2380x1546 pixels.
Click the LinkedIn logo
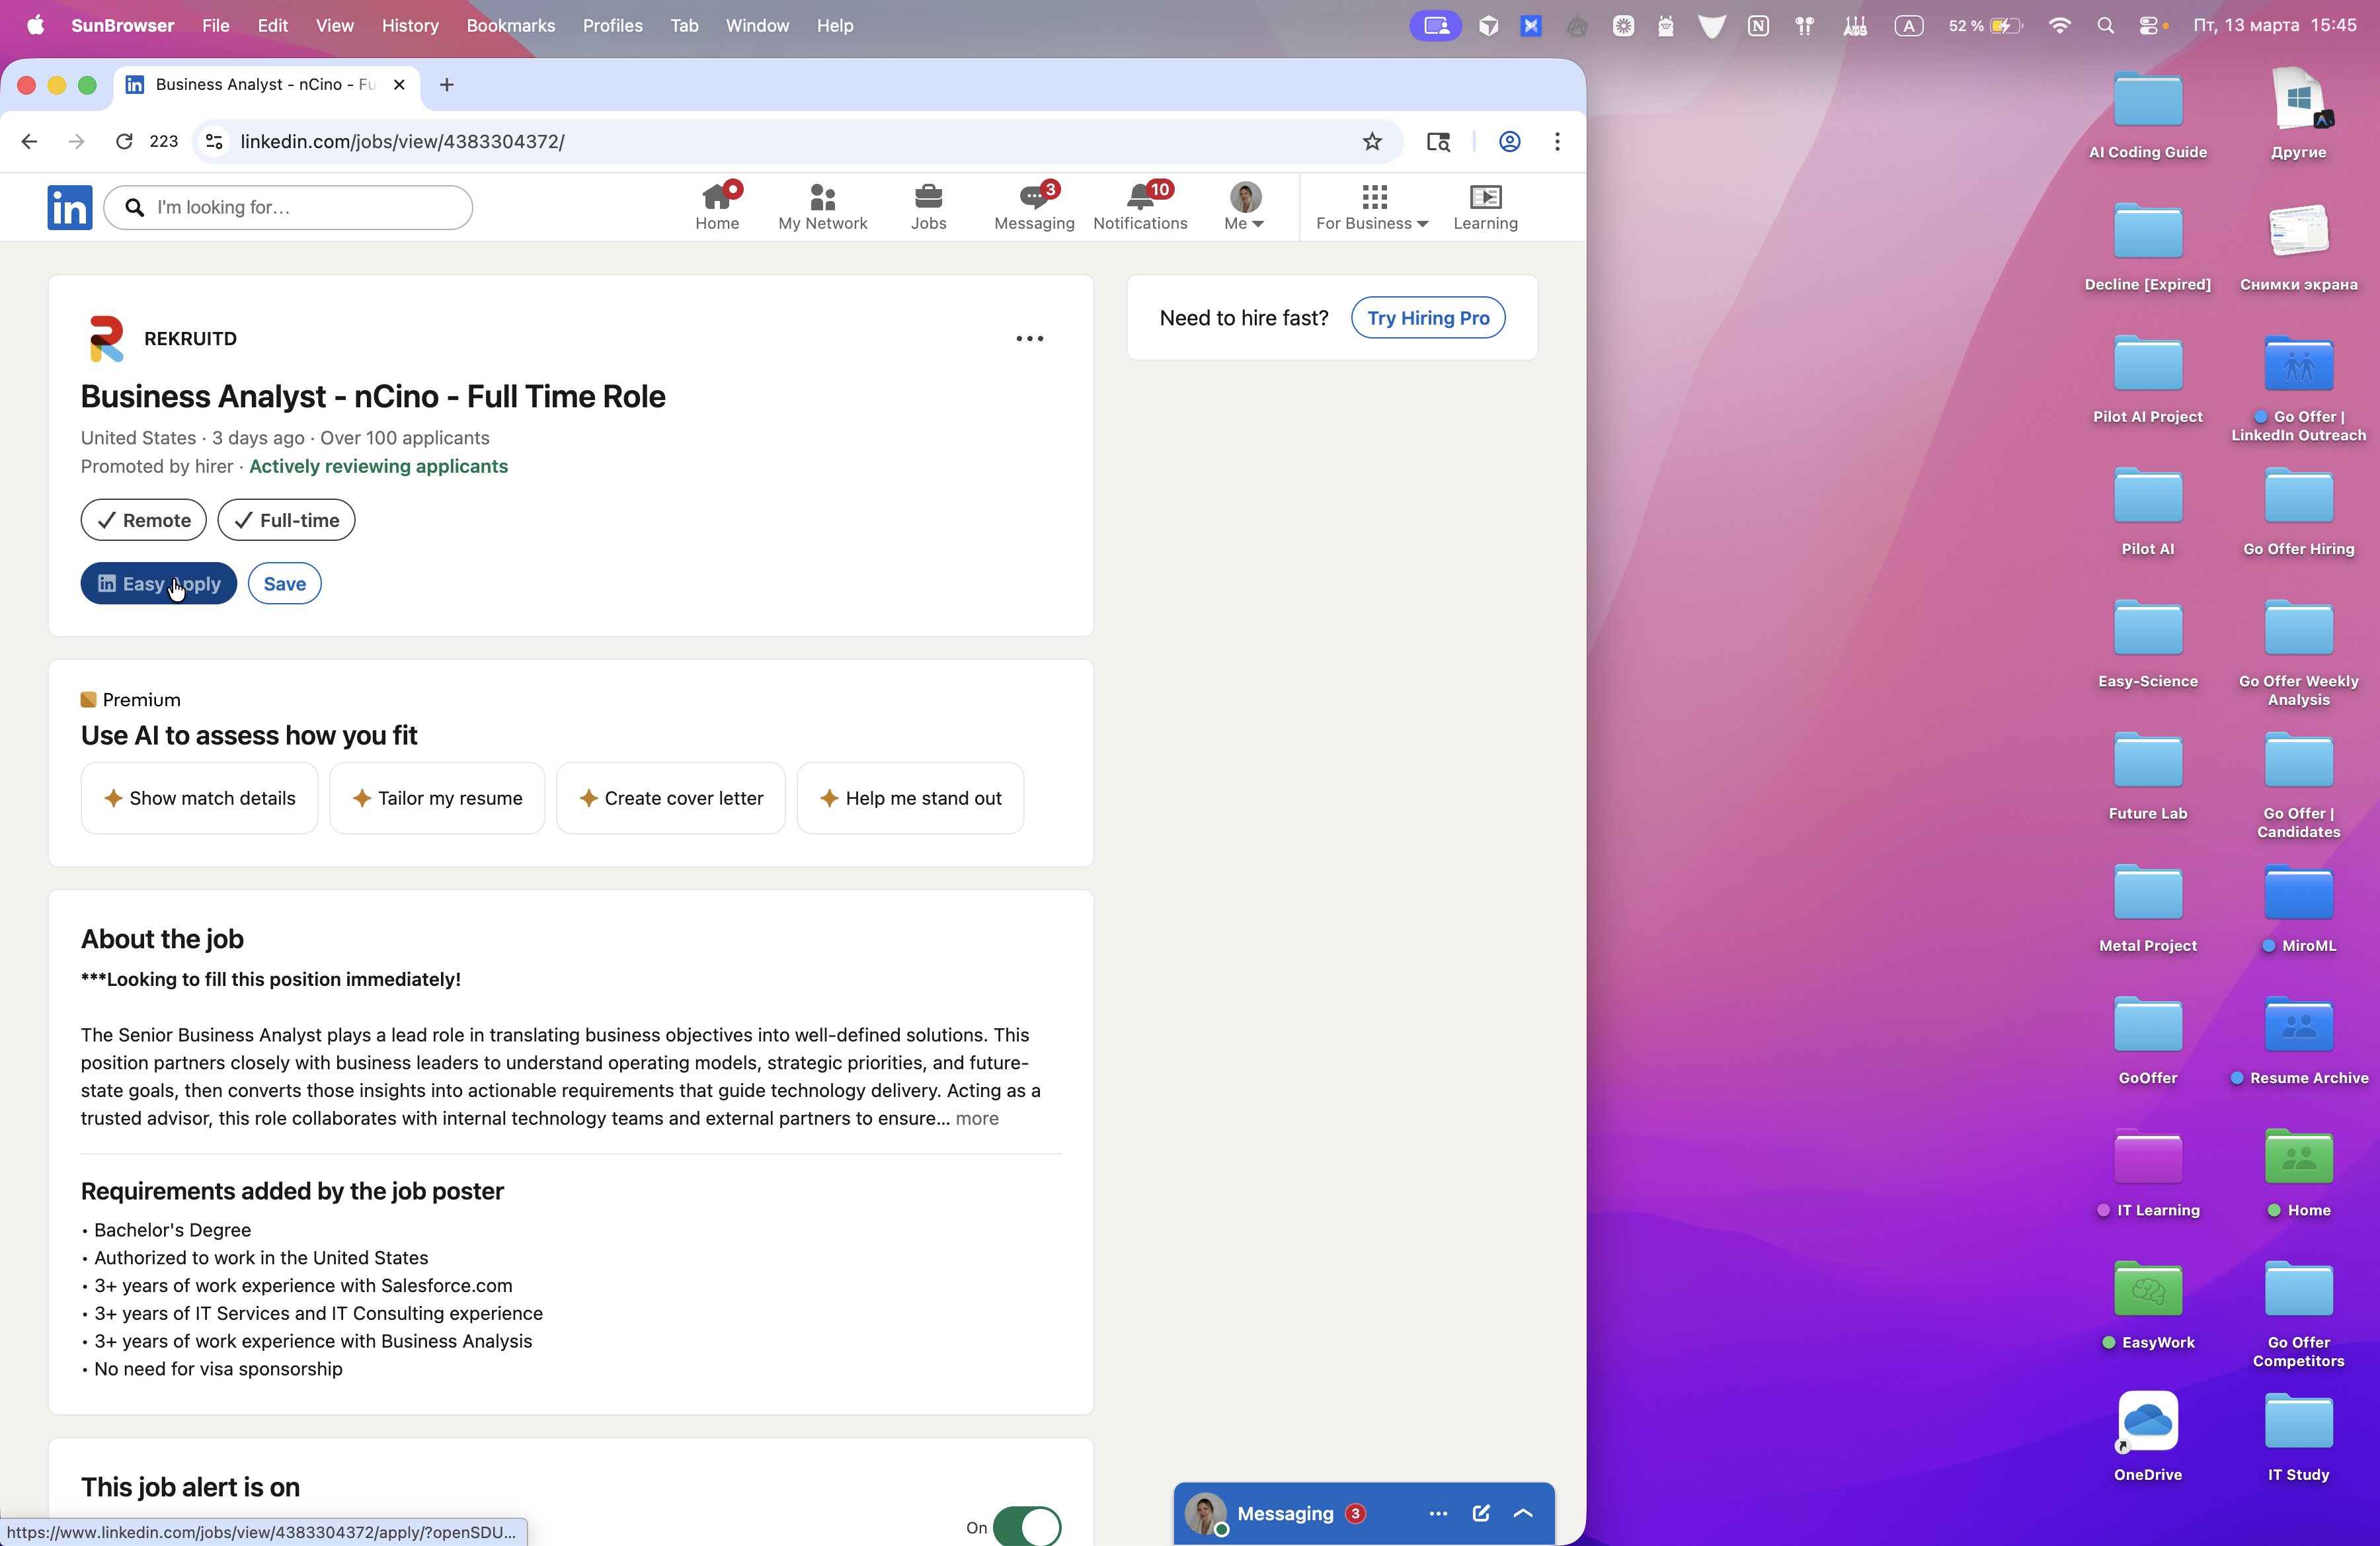(69, 207)
